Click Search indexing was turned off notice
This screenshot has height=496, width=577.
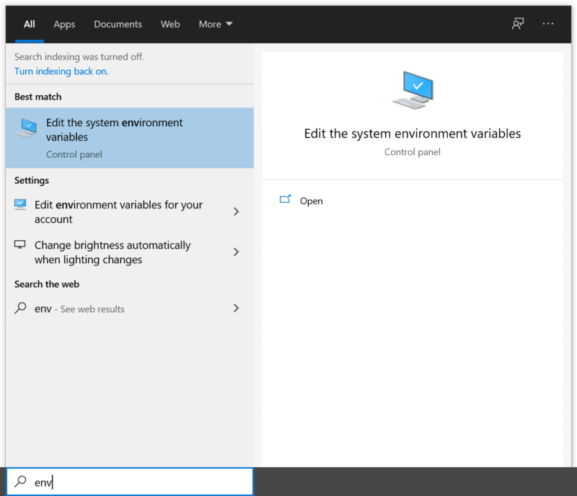pos(79,57)
